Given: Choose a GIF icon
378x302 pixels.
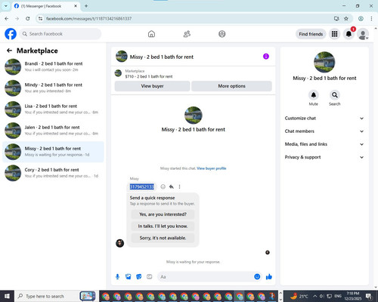Looking at the screenshot, I should click(x=150, y=277).
